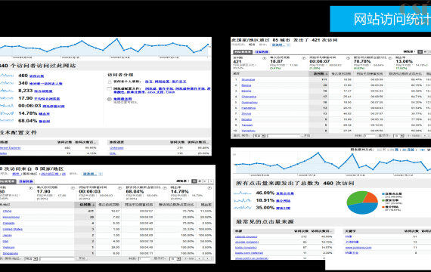
Task: Open the direct traffic link beside 46.09%
Action: [x=285, y=193]
